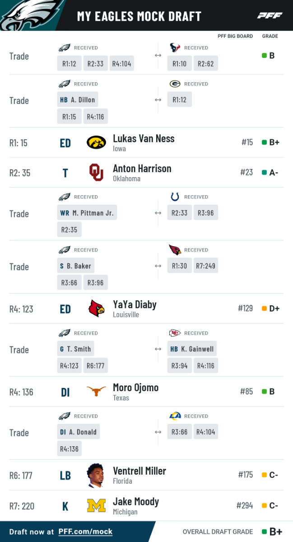Click the Houston Texans trade logo

[175, 47]
